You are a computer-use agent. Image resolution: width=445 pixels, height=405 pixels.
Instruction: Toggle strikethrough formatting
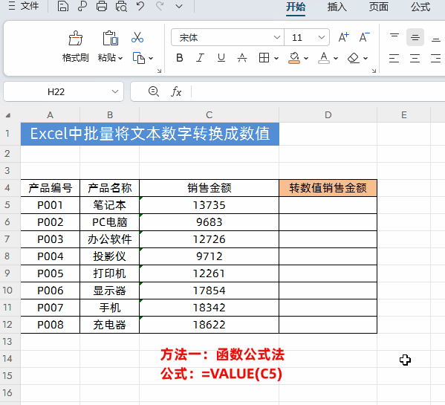[241, 58]
